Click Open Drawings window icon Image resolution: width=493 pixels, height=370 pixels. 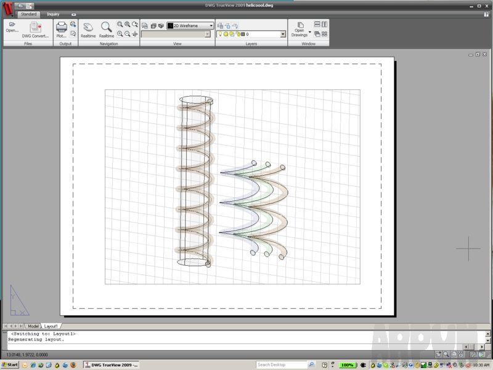[x=300, y=25]
